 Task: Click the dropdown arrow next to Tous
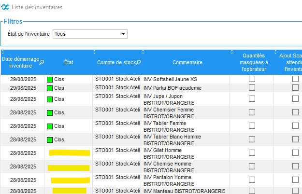[x=124, y=34]
